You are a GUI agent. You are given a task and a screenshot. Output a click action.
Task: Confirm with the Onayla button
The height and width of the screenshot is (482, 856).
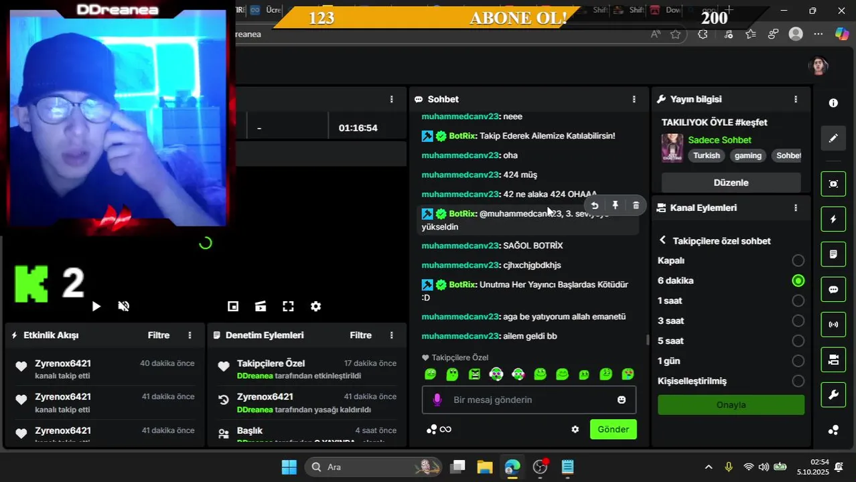(x=731, y=405)
